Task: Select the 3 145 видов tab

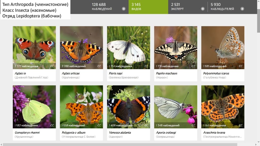Action: [x=148, y=7]
